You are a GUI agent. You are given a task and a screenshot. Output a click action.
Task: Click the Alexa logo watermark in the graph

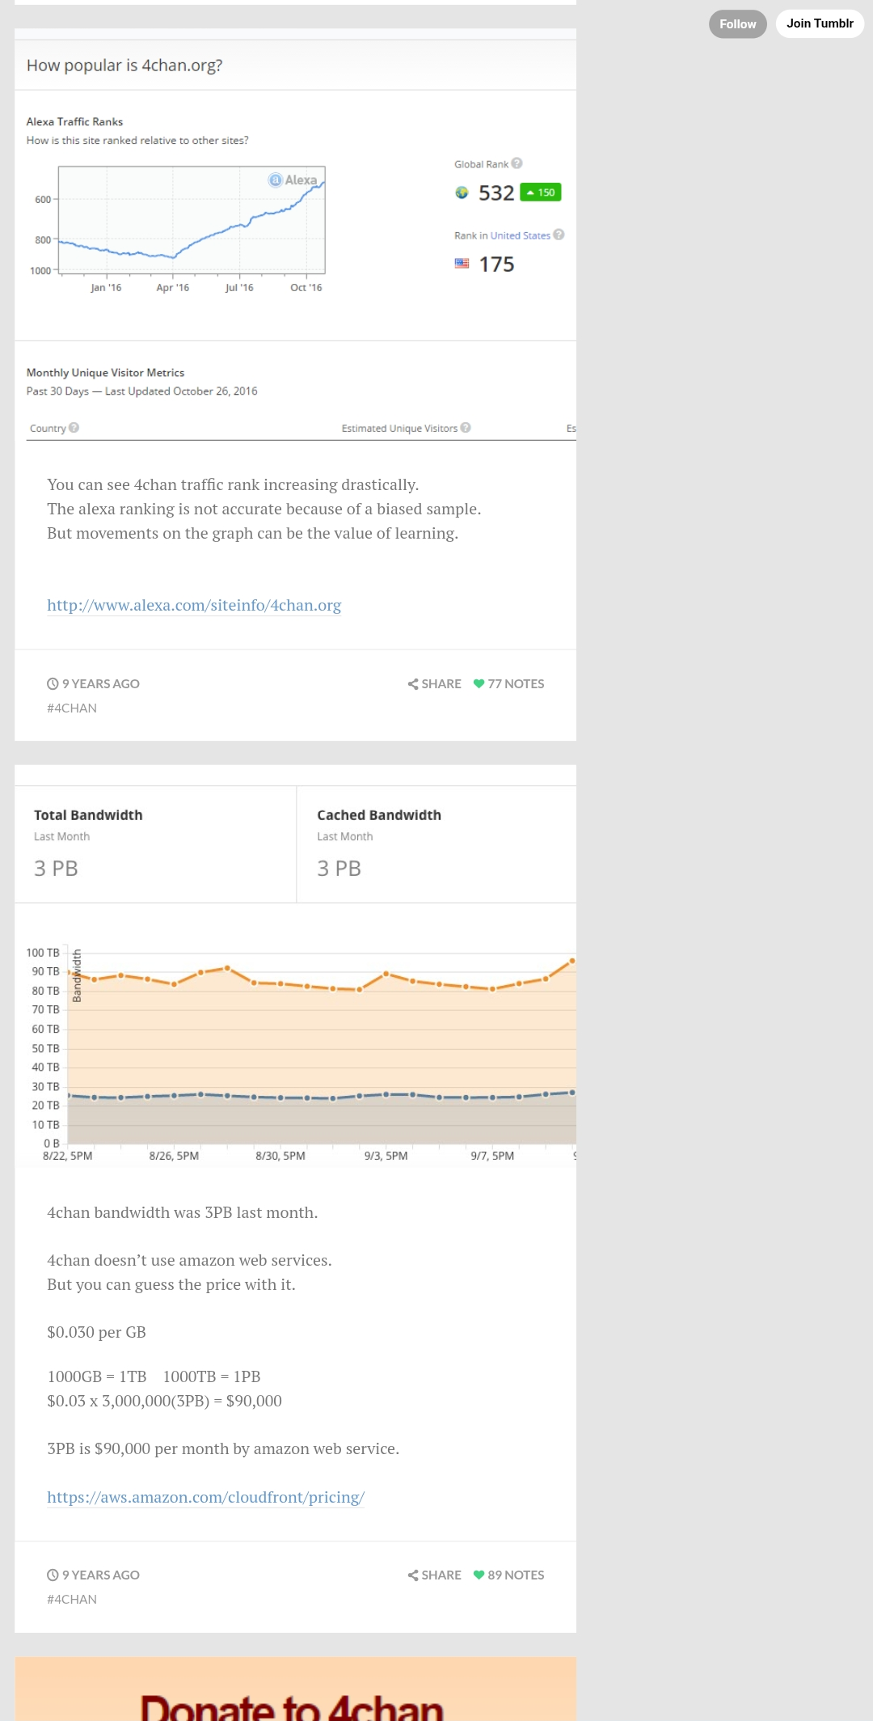(293, 180)
